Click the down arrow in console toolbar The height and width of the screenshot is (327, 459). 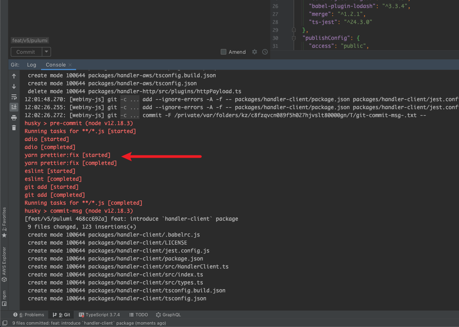coord(14,86)
